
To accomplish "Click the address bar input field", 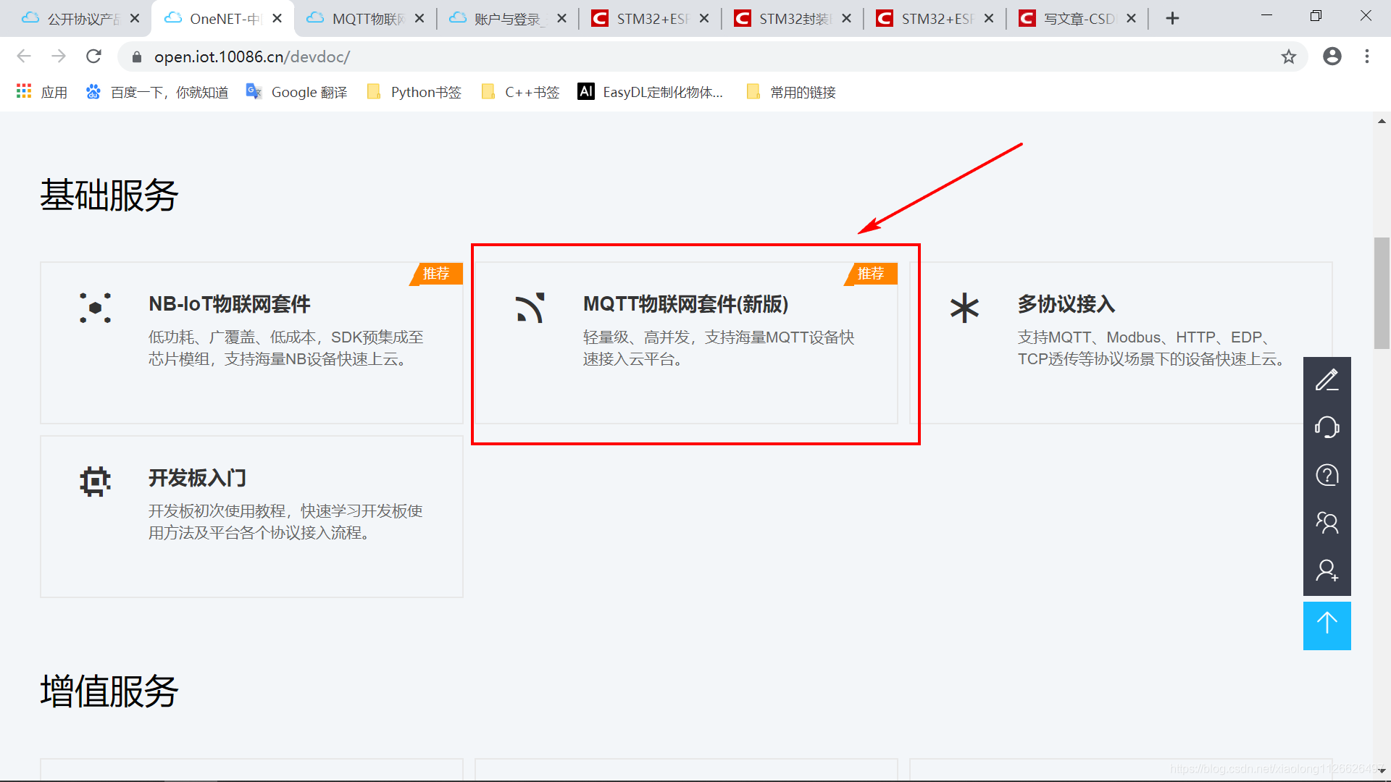I will click(x=695, y=56).
